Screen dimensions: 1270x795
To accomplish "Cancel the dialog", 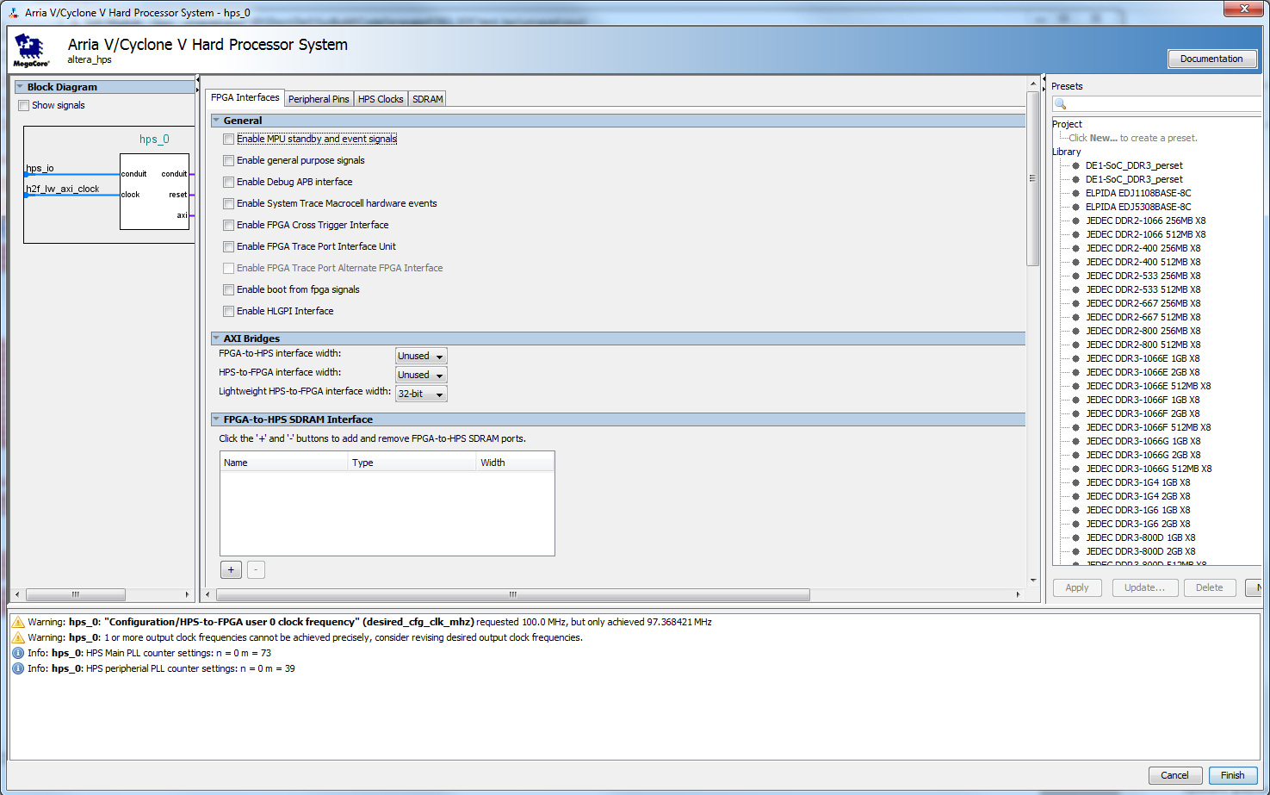I will [1174, 775].
